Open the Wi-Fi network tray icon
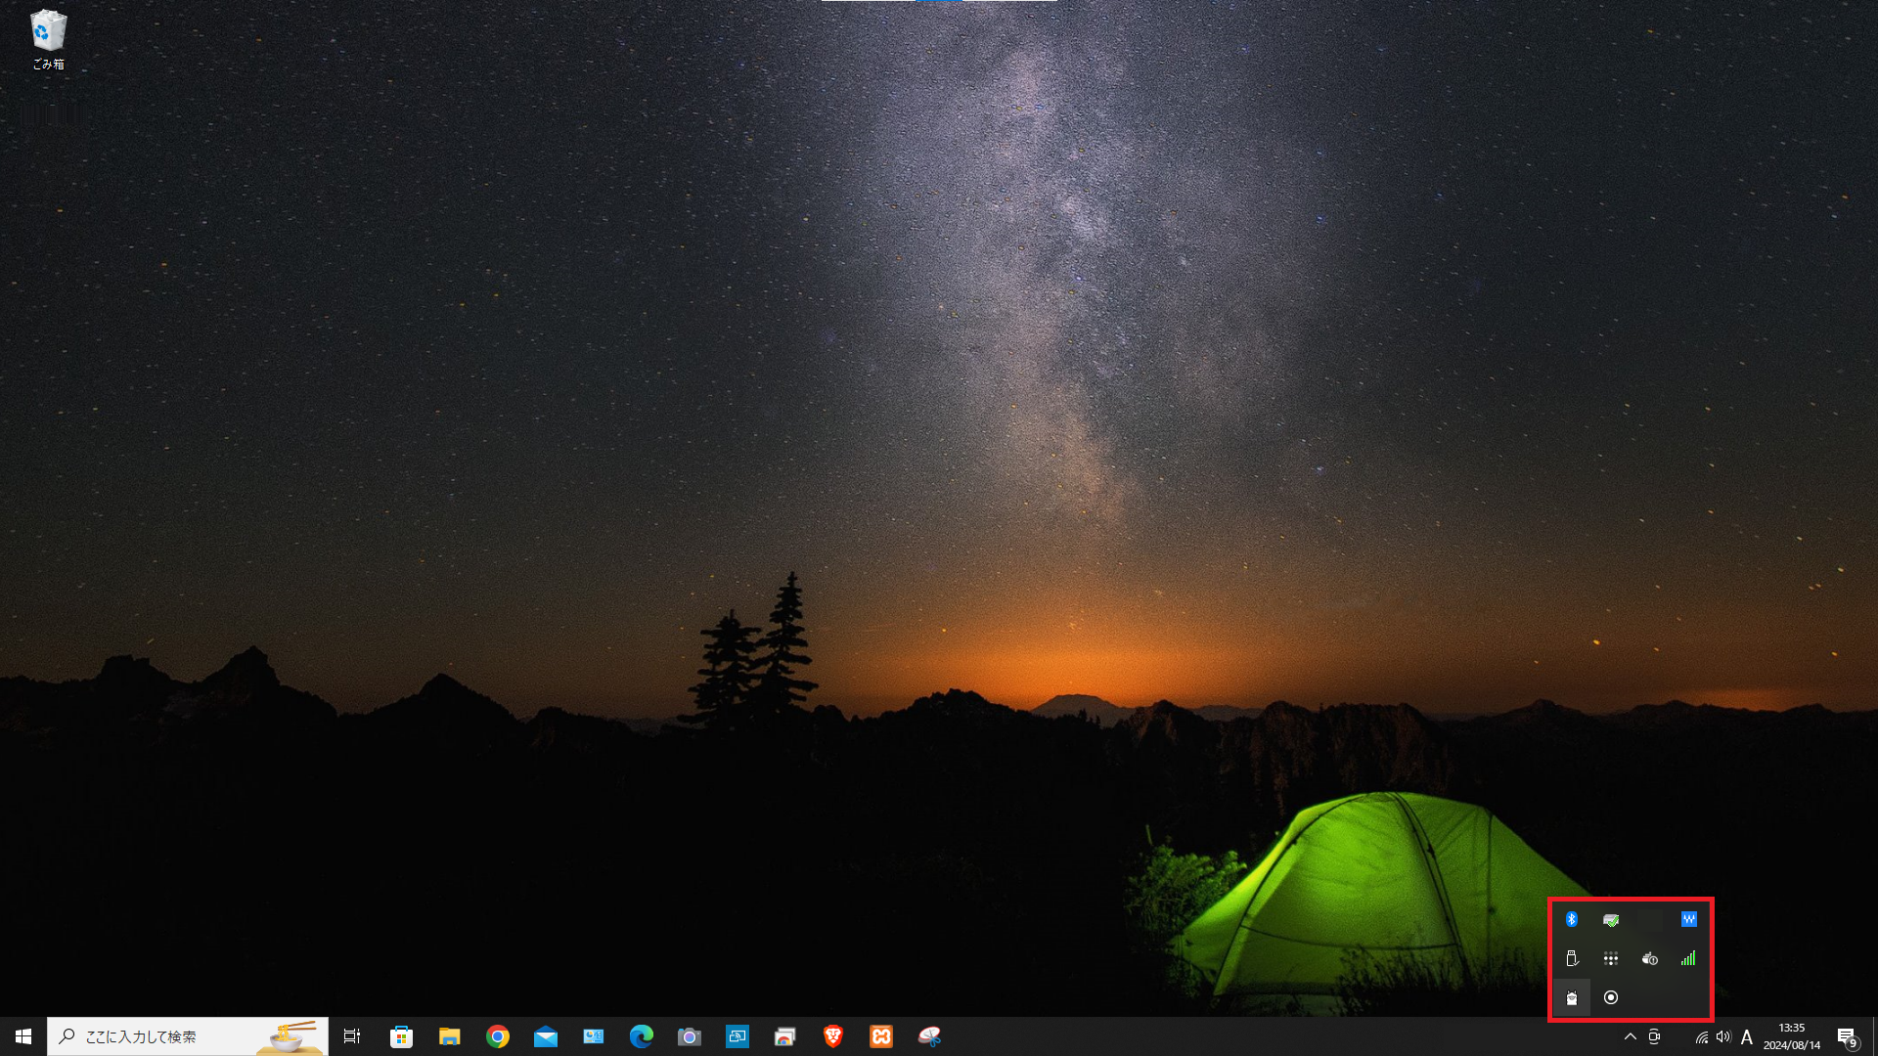 pyautogui.click(x=1702, y=1036)
